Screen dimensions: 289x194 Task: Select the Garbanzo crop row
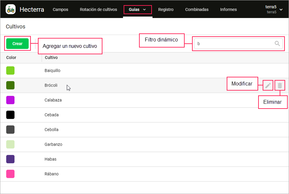[144, 145]
